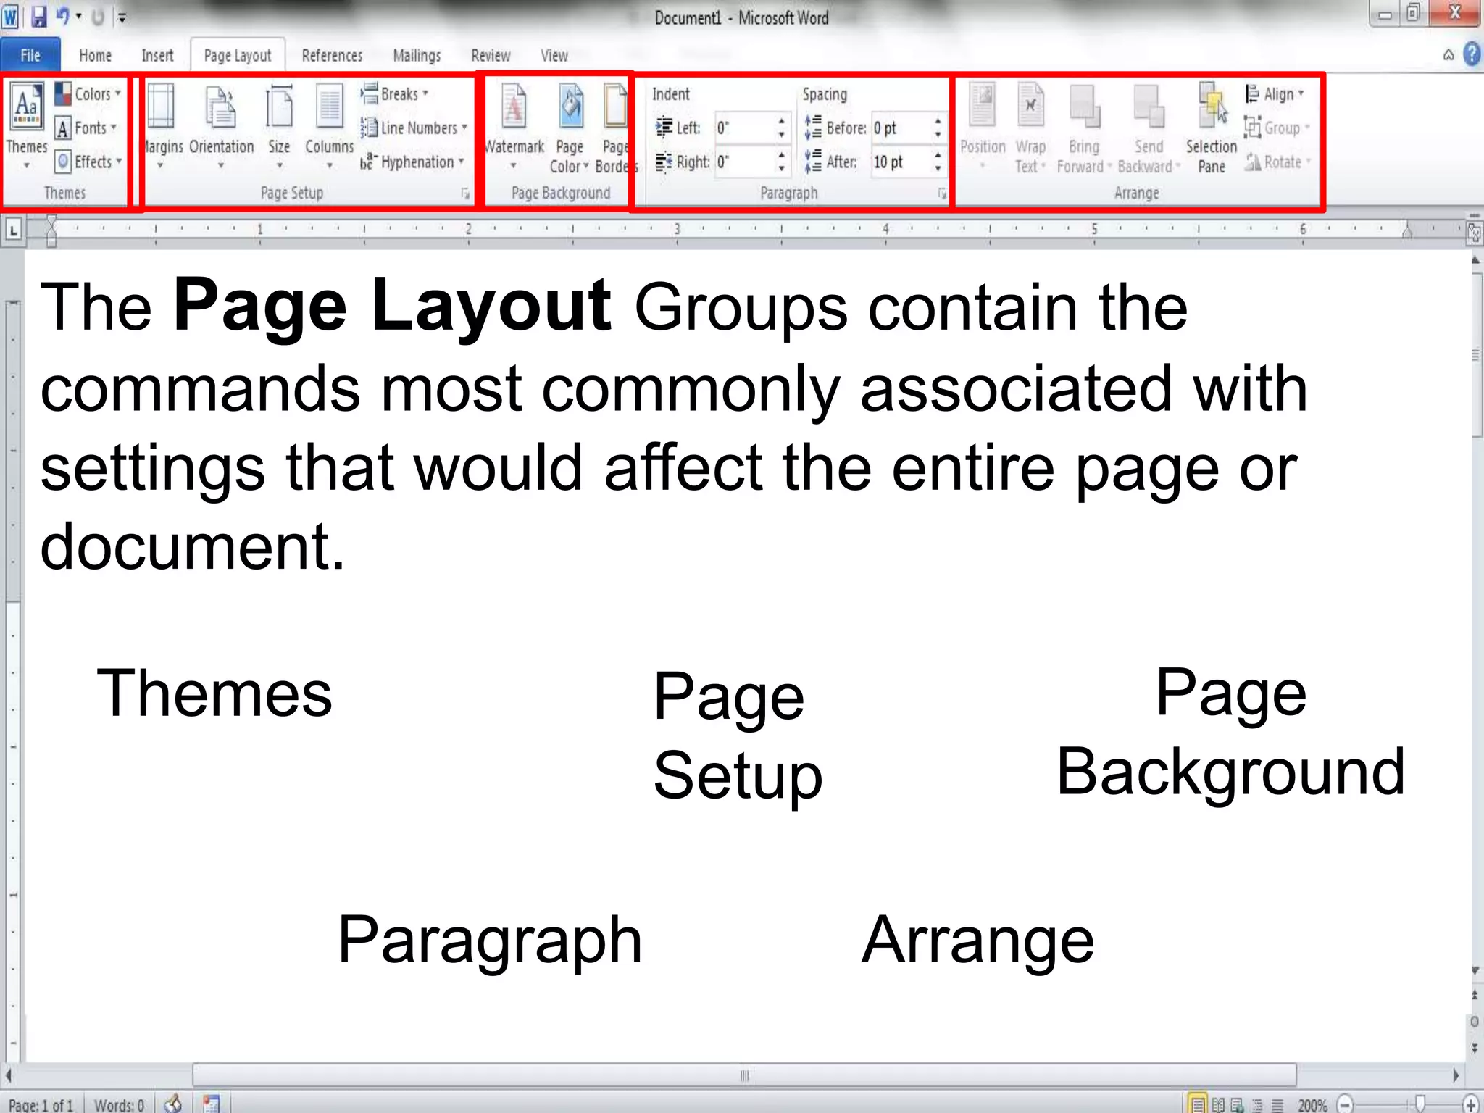The height and width of the screenshot is (1113, 1484).
Task: Switch to the Insert tab
Action: [157, 56]
